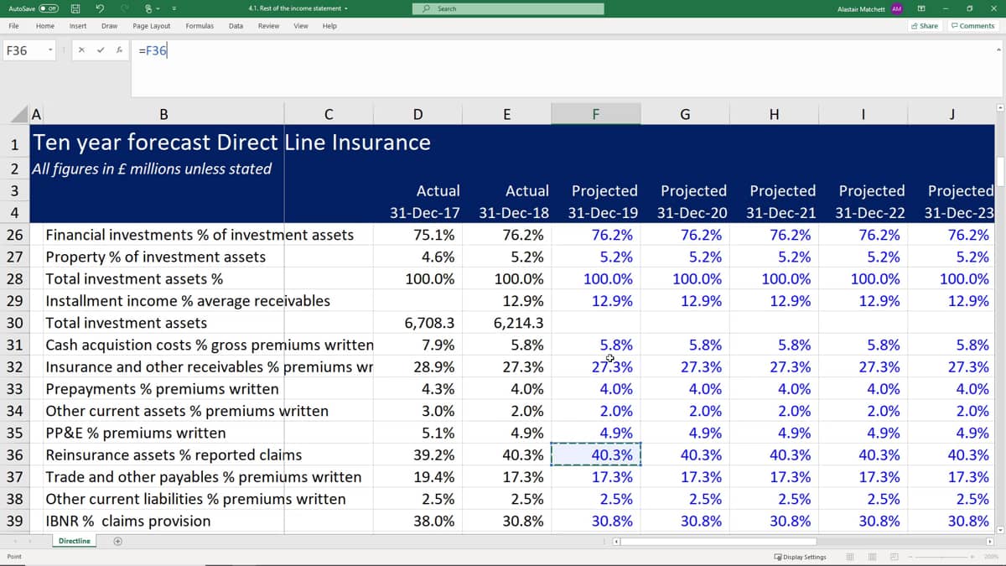Click the zoom out minus button
The width and height of the screenshot is (1006, 566).
coord(912,557)
